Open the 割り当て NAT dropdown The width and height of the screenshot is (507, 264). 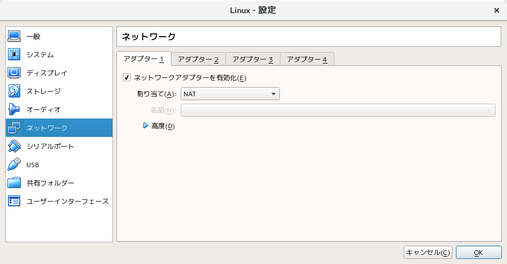(x=230, y=94)
